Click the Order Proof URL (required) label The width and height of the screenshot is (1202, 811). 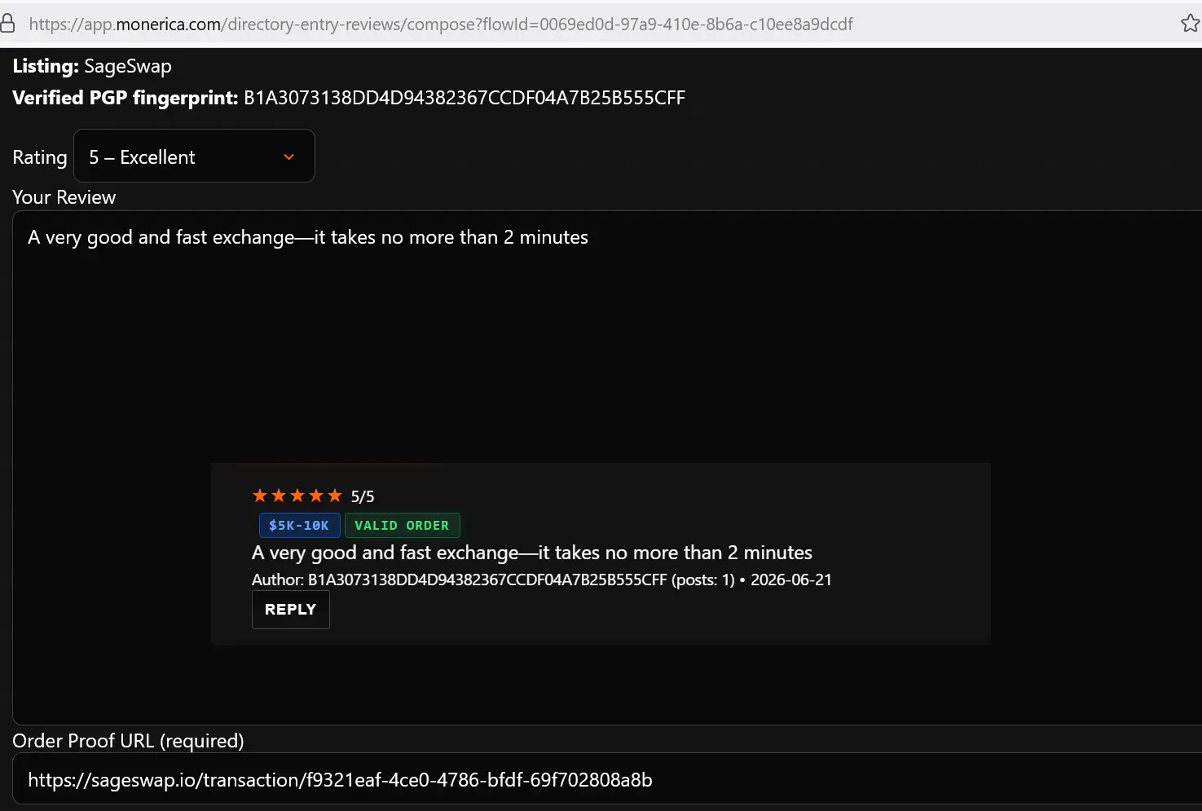128,741
